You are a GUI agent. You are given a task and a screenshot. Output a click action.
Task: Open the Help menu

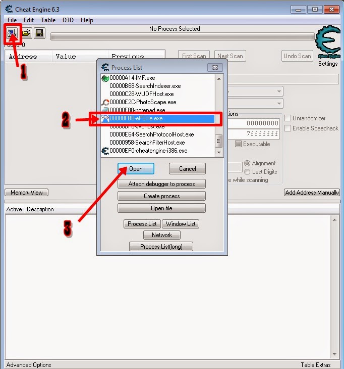(x=87, y=20)
